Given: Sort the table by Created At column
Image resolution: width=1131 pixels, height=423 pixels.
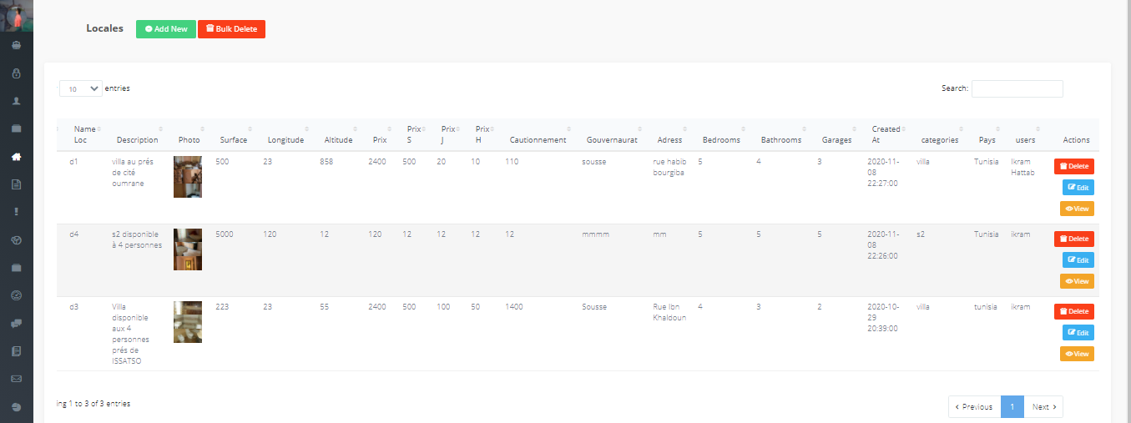Looking at the screenshot, I should point(888,134).
